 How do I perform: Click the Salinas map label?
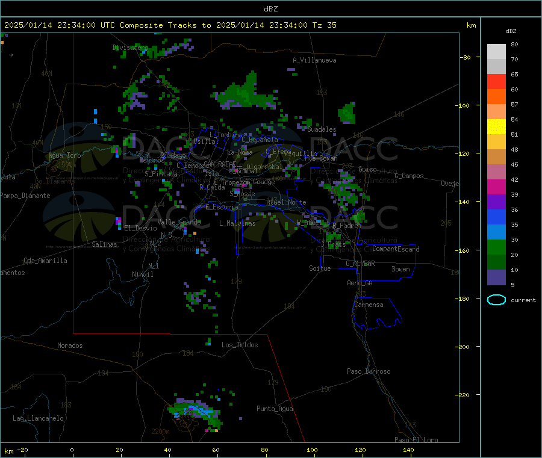[x=104, y=244]
